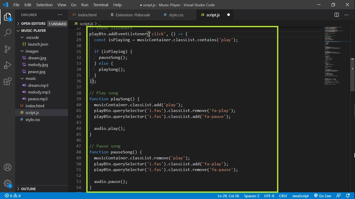The image size is (355, 199).
Task: Switch to the style.css tab
Action: [x=175, y=15]
